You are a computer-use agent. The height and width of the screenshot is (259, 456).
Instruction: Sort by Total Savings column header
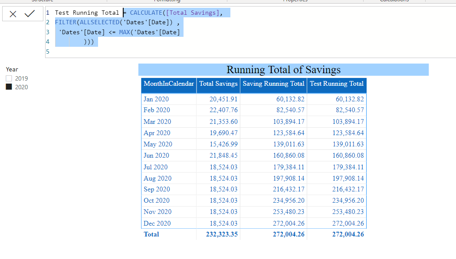click(x=218, y=84)
